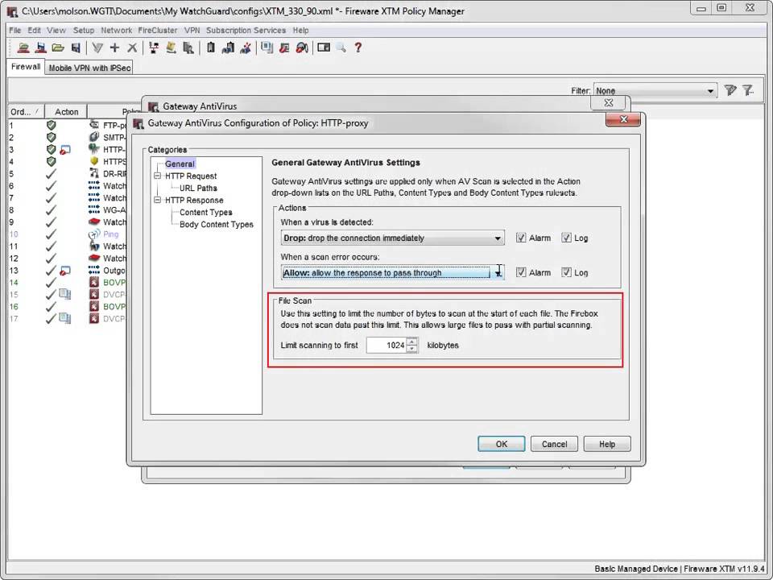This screenshot has height=580, width=773.
Task: Open the FireCluster menu
Action: (x=157, y=30)
